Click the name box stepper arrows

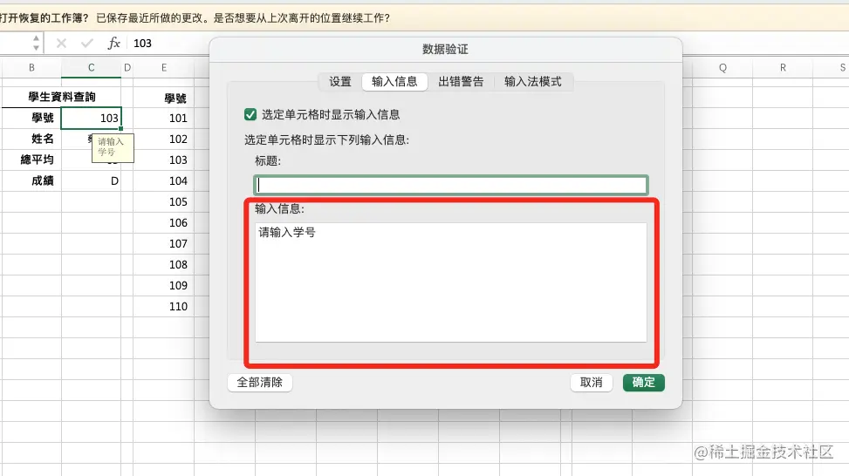(x=36, y=43)
